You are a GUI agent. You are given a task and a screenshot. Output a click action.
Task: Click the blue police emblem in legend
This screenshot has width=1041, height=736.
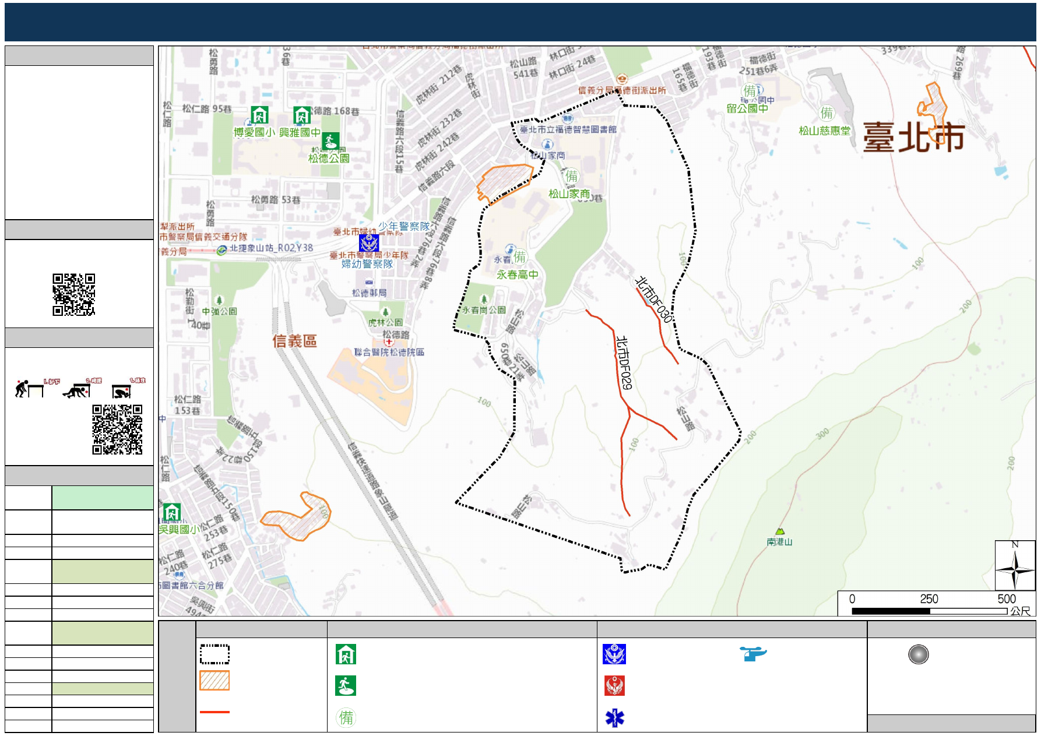[614, 654]
